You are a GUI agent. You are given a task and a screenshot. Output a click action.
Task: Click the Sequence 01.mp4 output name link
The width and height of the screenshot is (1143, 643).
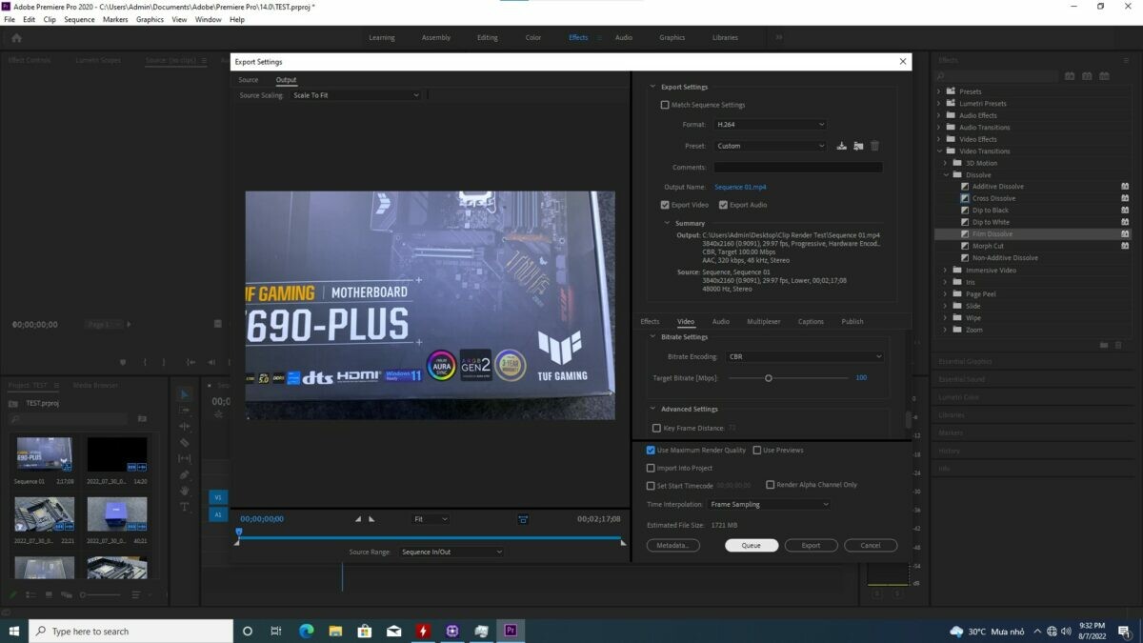(x=740, y=187)
